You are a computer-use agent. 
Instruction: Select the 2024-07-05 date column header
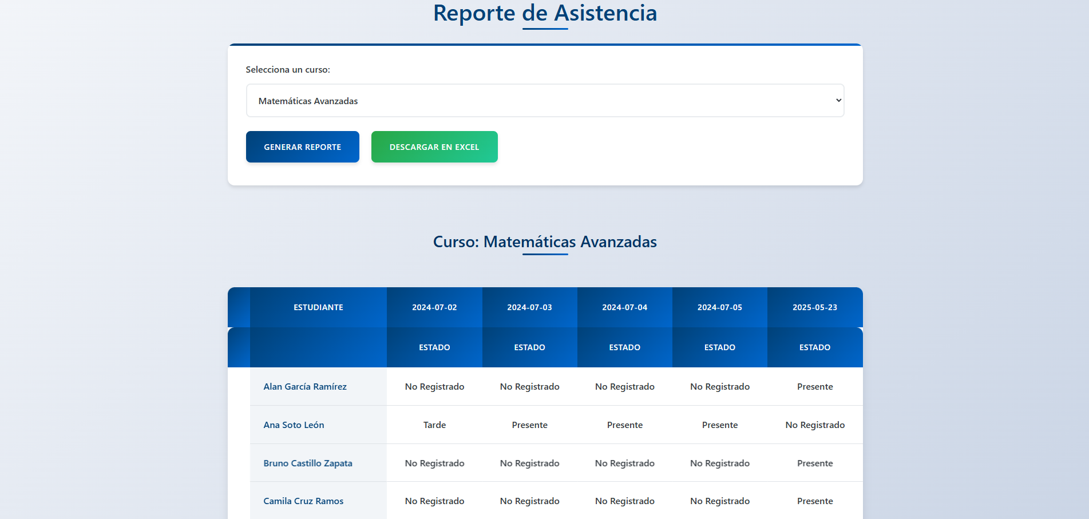(x=719, y=307)
